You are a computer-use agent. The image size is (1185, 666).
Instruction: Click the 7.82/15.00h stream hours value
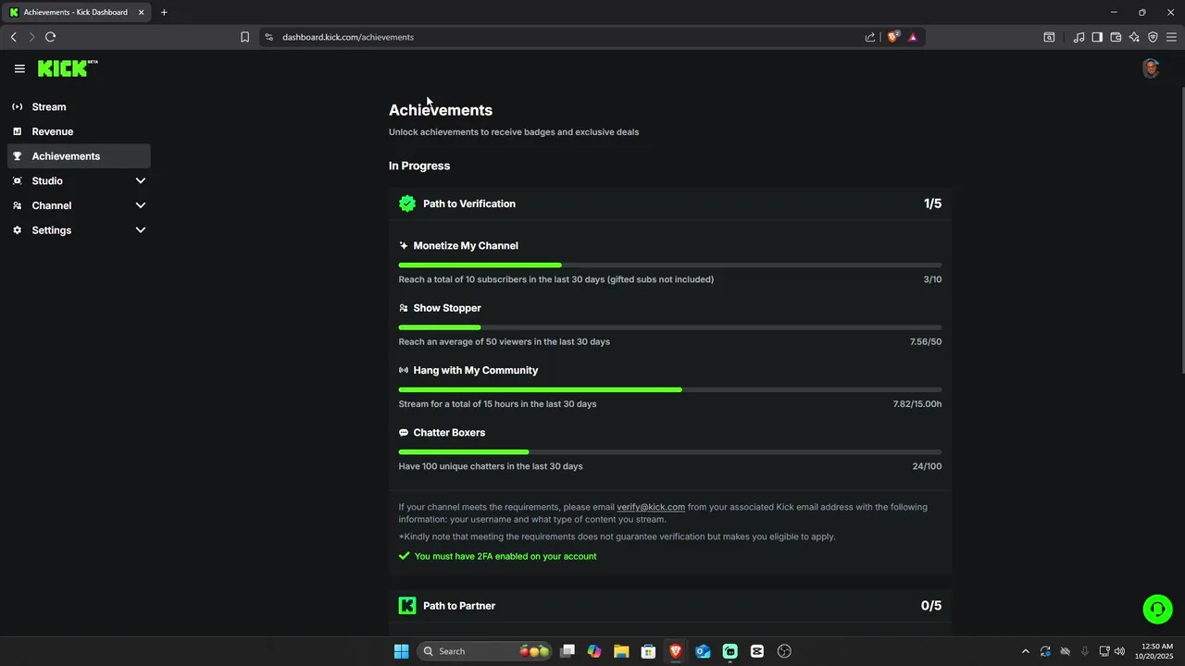tap(917, 404)
